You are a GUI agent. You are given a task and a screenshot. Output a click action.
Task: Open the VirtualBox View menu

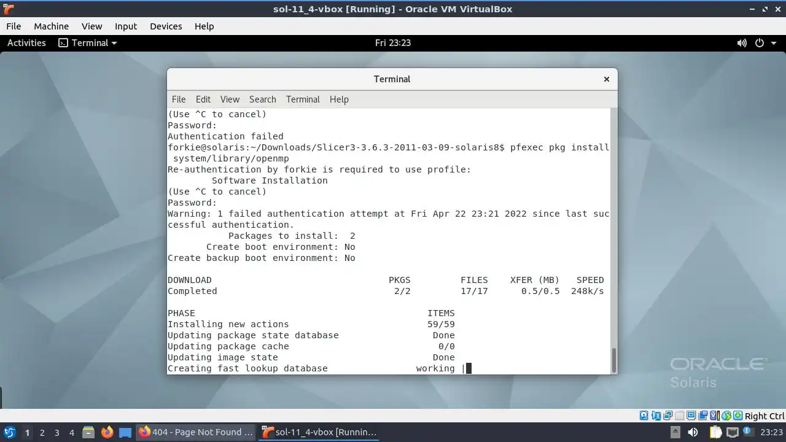pyautogui.click(x=92, y=26)
